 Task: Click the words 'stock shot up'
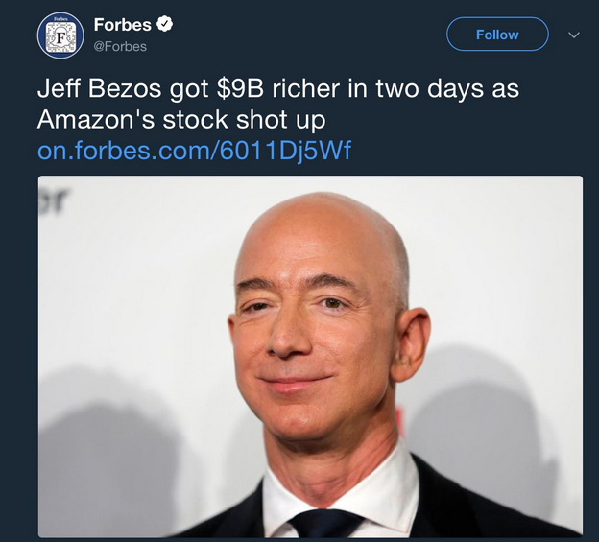tap(244, 120)
